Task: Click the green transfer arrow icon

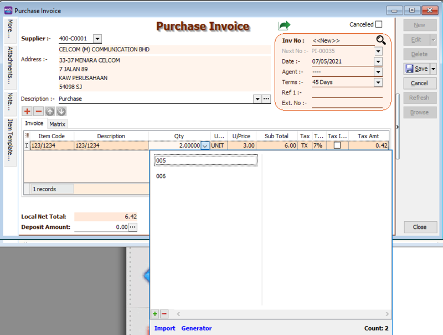Action: [x=284, y=24]
